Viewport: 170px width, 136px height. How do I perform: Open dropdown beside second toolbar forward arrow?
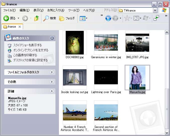[120, 18]
